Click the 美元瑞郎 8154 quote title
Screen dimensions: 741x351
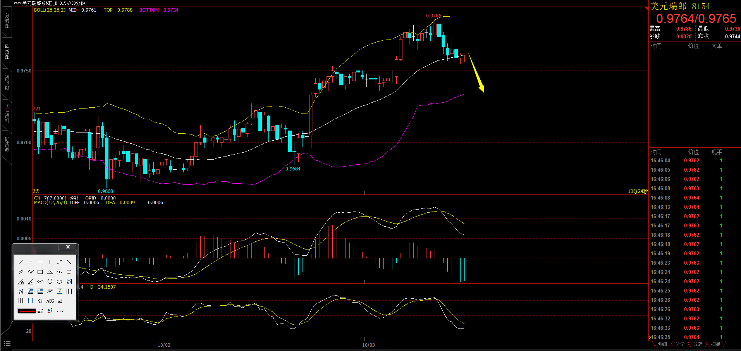[x=680, y=6]
